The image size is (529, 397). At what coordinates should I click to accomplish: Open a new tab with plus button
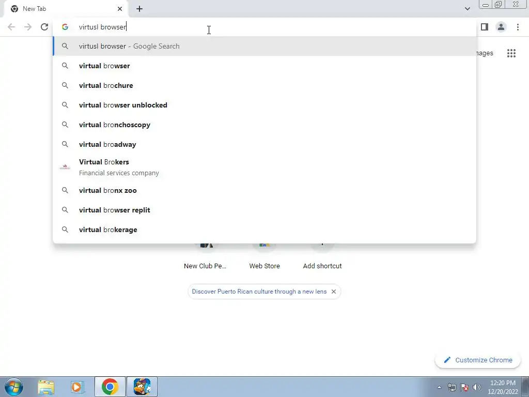[x=139, y=9]
